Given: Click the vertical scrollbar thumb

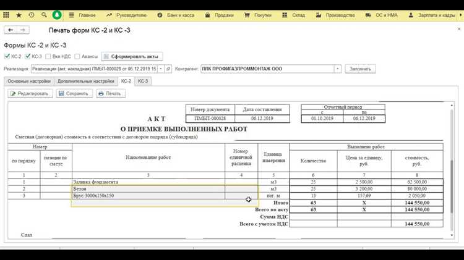Looking at the screenshot, I should point(452,186).
